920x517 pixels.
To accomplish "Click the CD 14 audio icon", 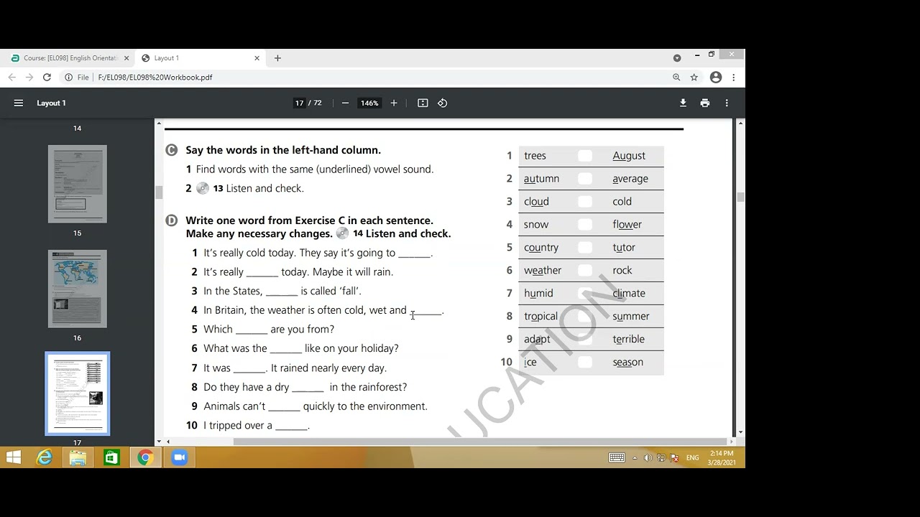I will click(342, 233).
